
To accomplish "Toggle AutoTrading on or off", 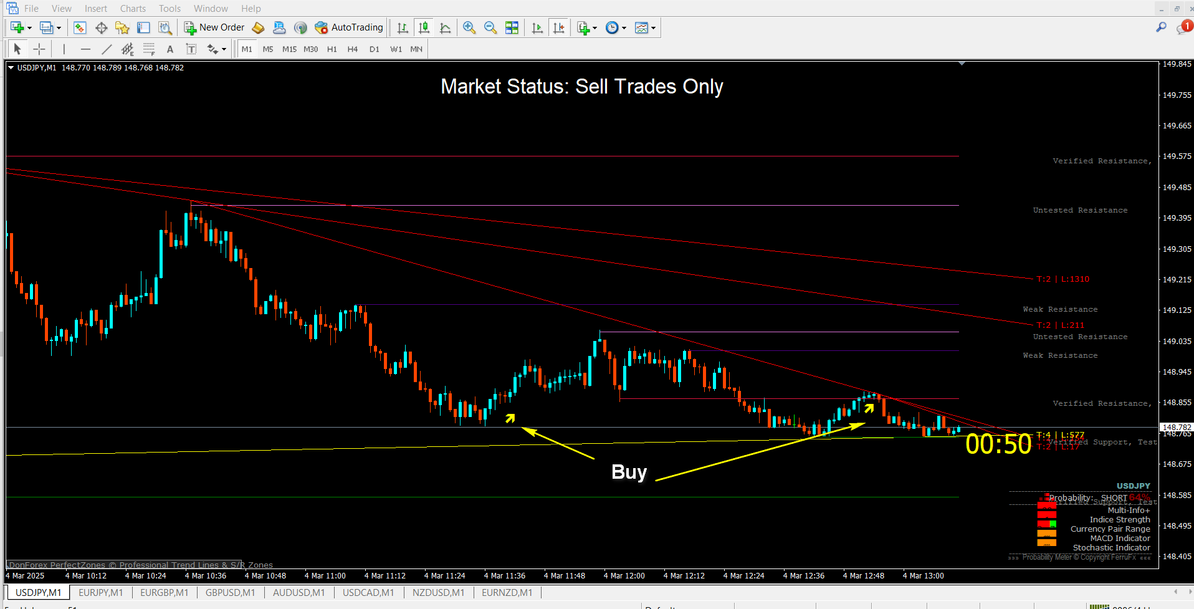I will pyautogui.click(x=349, y=28).
